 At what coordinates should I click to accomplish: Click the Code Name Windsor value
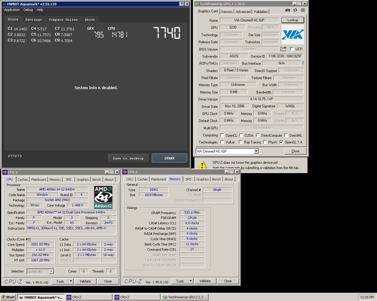pyautogui.click(x=42, y=195)
